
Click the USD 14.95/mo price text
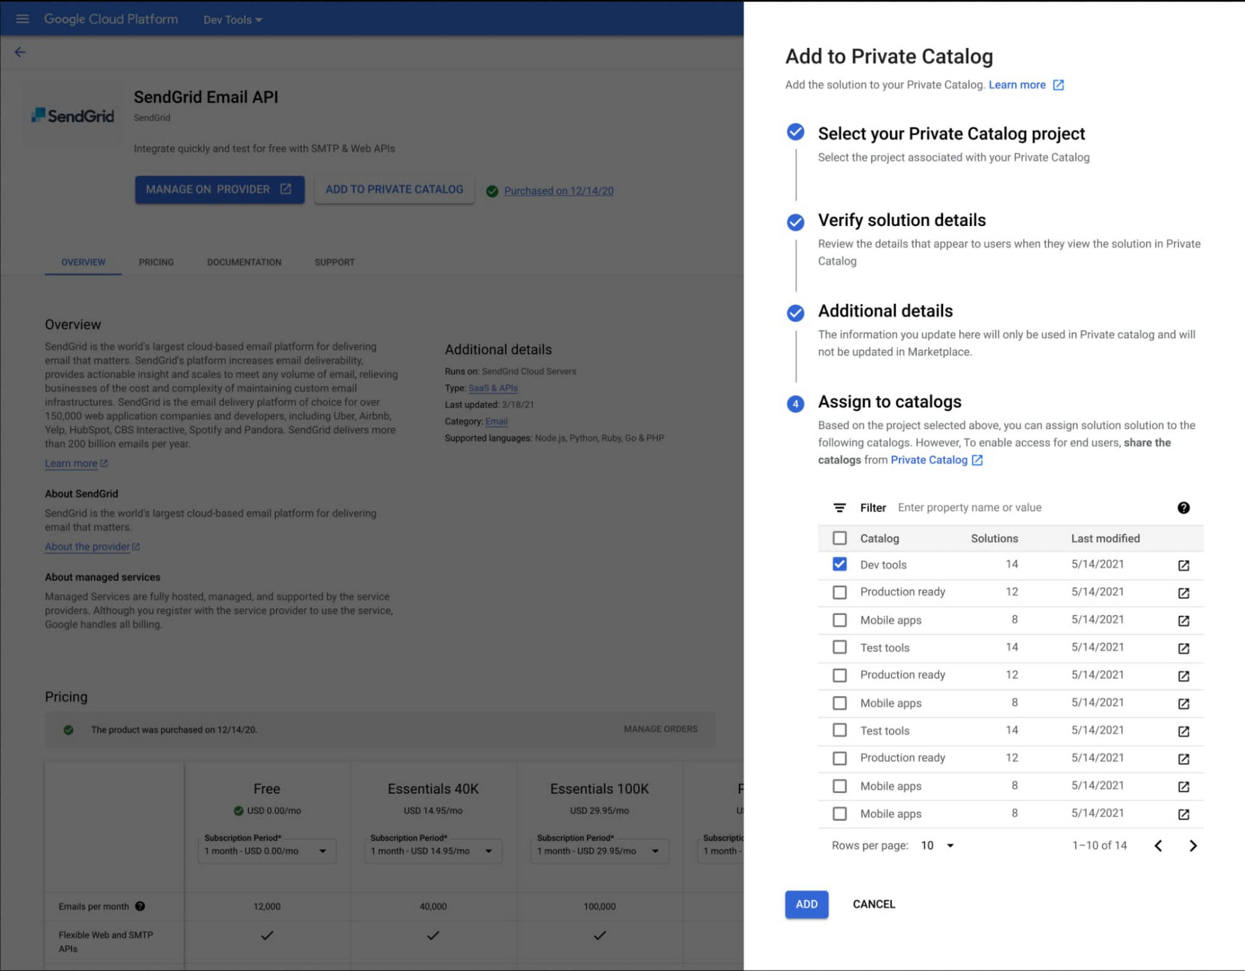coord(433,810)
